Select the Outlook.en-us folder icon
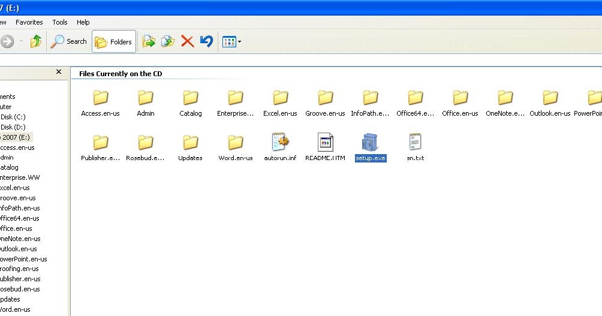 pyautogui.click(x=550, y=98)
